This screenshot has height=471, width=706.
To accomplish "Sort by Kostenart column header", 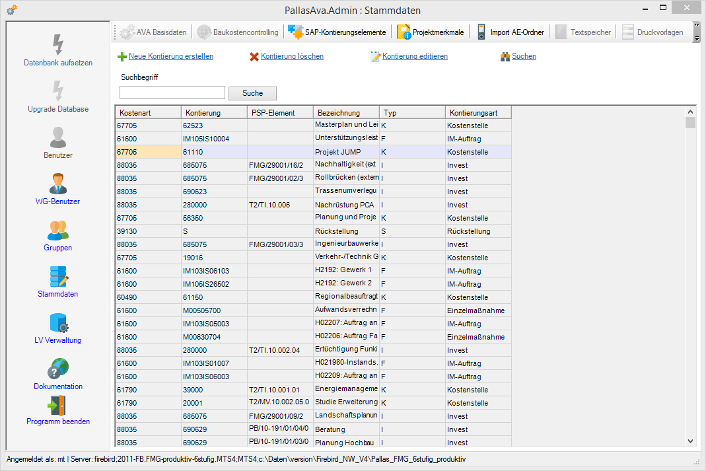I will (148, 112).
